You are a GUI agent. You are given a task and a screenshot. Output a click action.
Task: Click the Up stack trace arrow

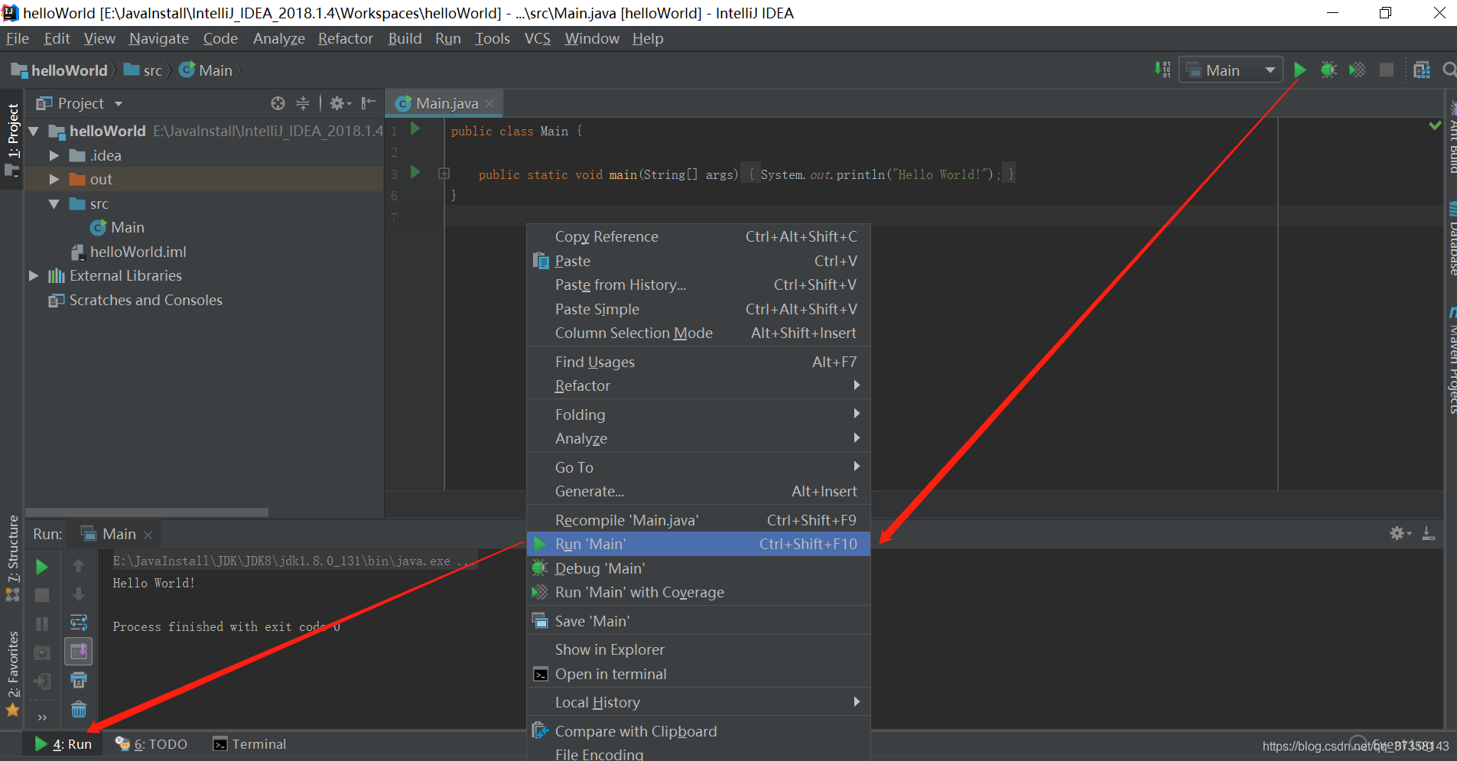tap(78, 566)
